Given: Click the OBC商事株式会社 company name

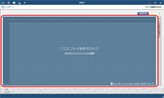Looking at the screenshot, I should coord(153,7).
